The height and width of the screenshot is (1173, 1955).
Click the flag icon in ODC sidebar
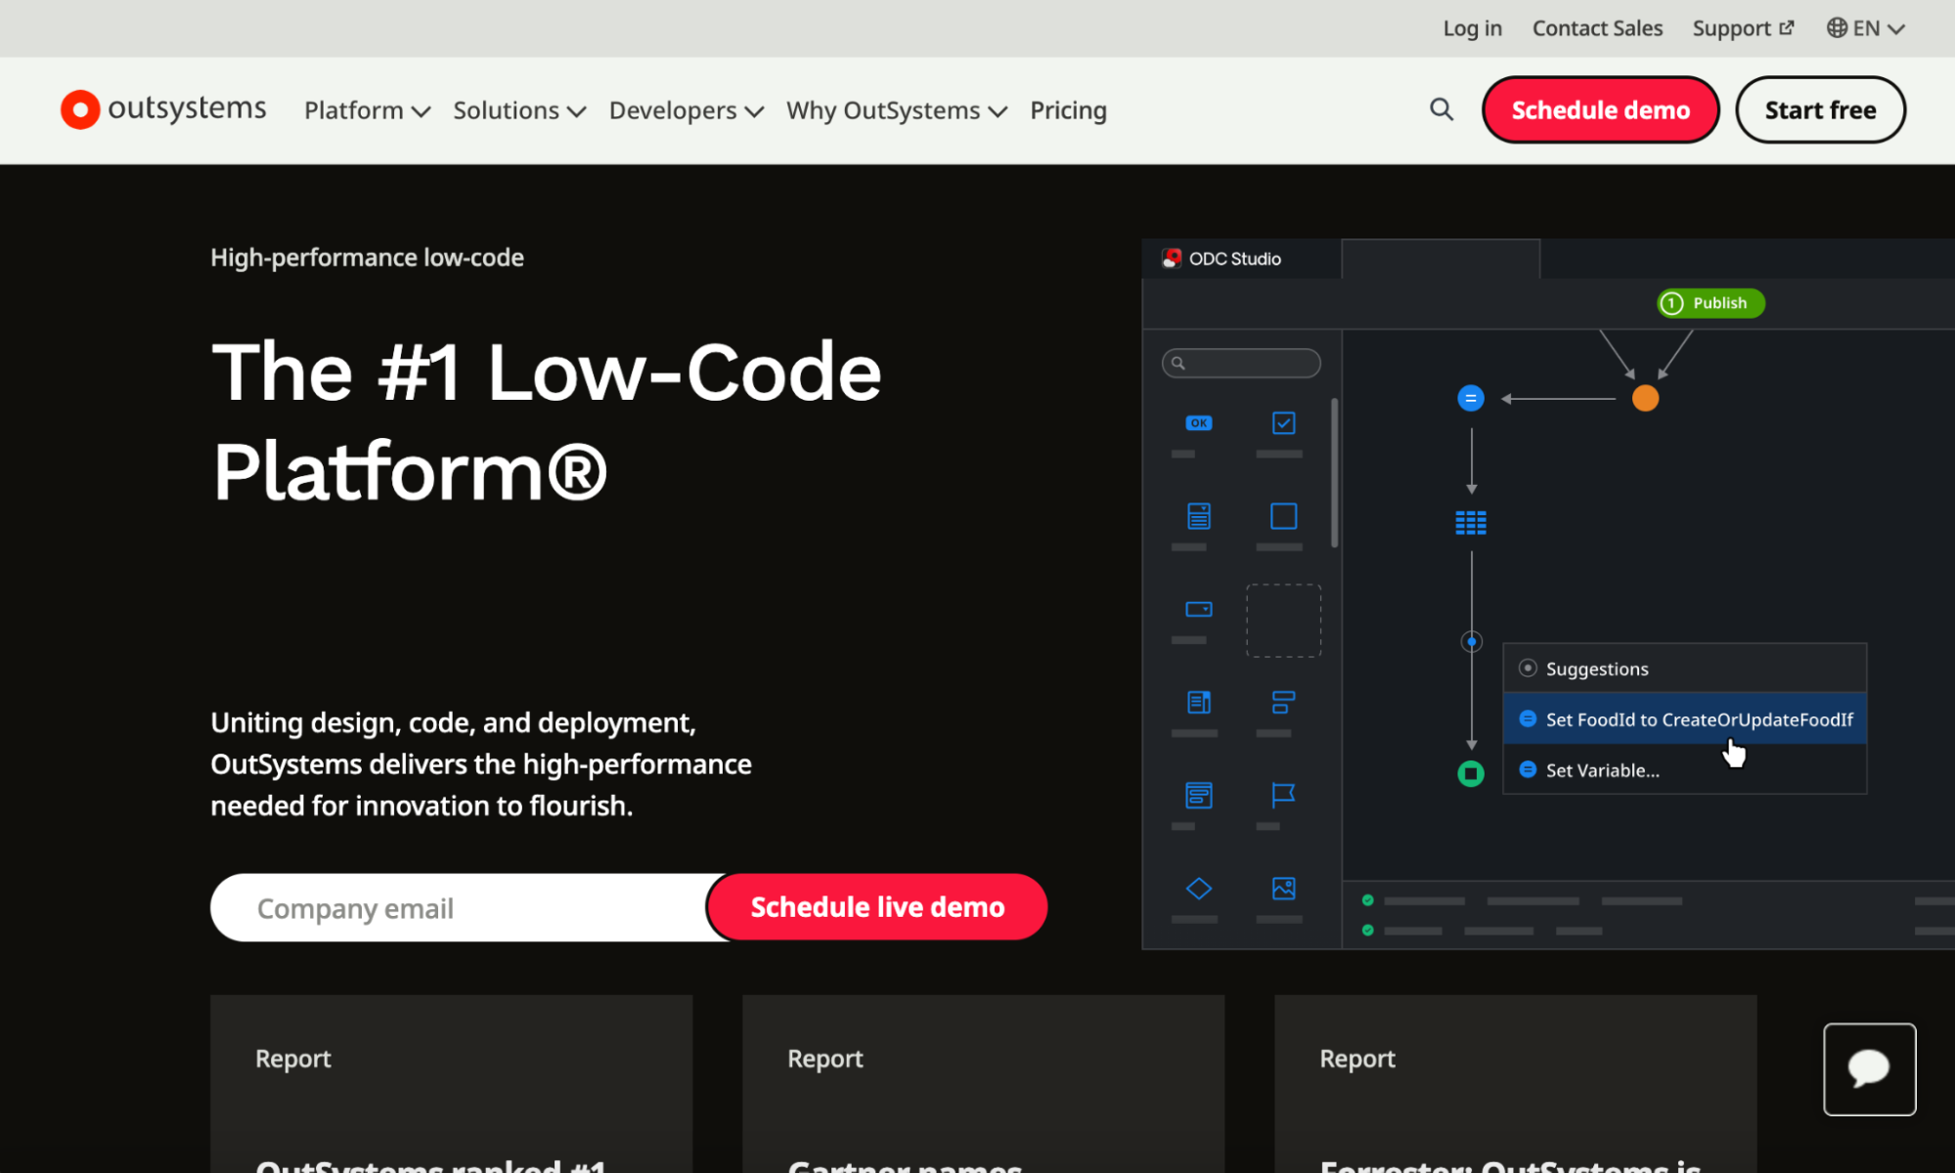click(x=1282, y=796)
